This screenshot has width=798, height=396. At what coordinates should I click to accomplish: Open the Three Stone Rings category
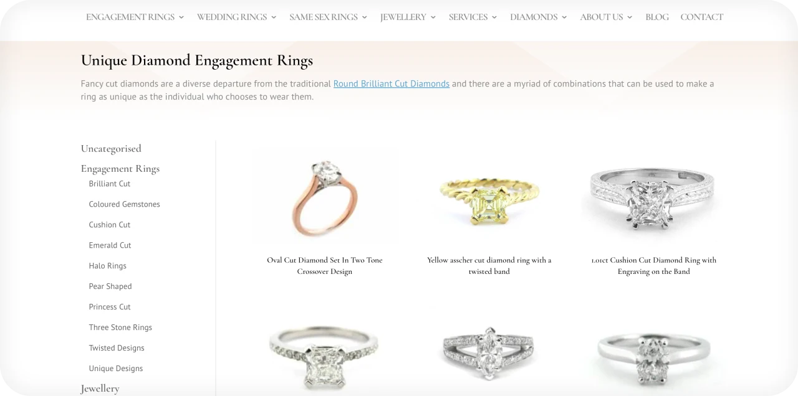click(x=120, y=328)
